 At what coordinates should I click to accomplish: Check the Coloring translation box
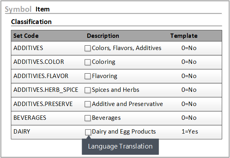[88, 62]
